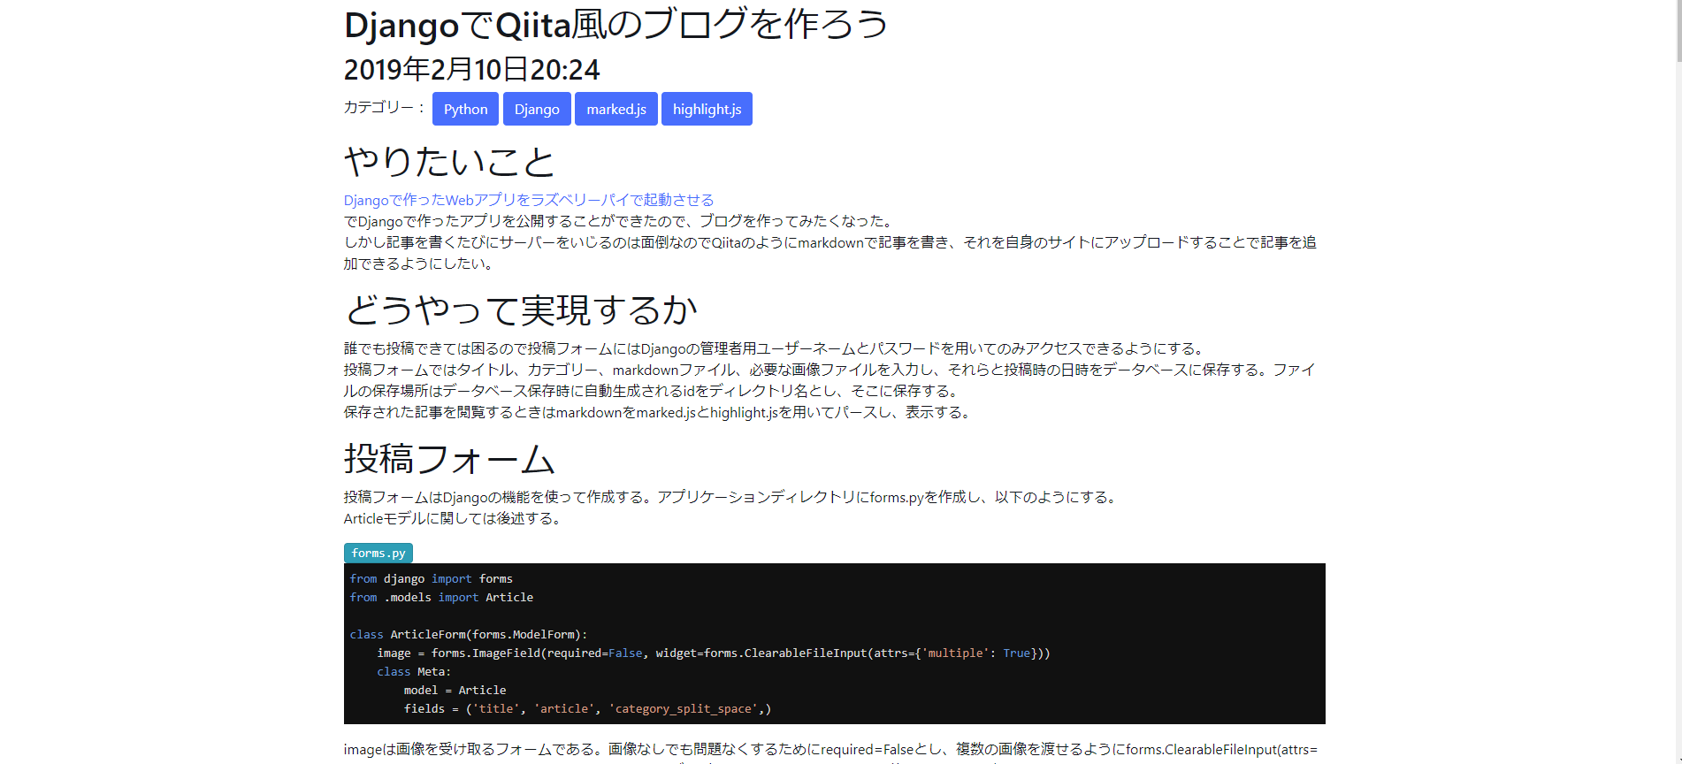Open the Django category tag
The image size is (1682, 764).
(x=537, y=109)
